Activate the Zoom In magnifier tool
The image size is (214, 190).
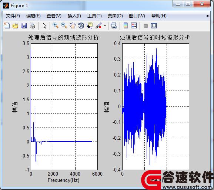coord(56,26)
